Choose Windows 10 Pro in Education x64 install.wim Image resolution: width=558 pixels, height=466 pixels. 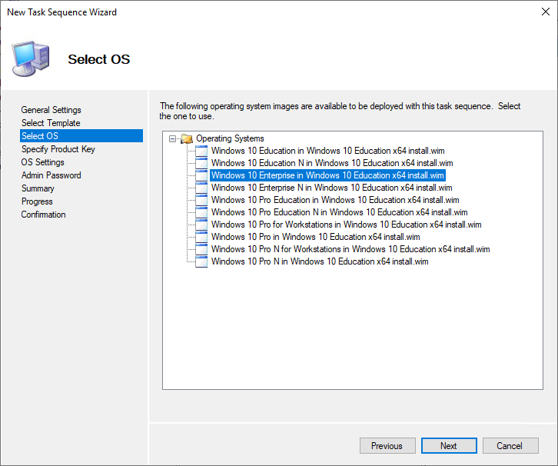pos(315,237)
